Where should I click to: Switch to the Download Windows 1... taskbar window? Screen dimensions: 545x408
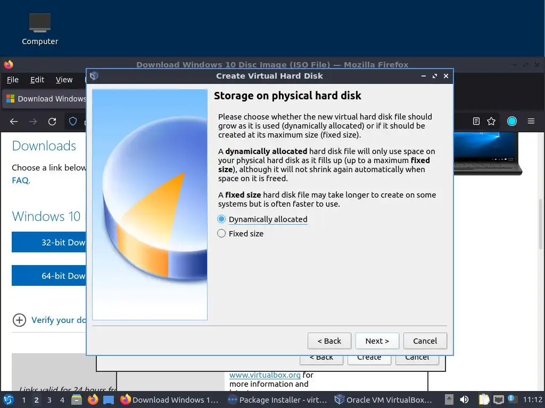point(169,399)
